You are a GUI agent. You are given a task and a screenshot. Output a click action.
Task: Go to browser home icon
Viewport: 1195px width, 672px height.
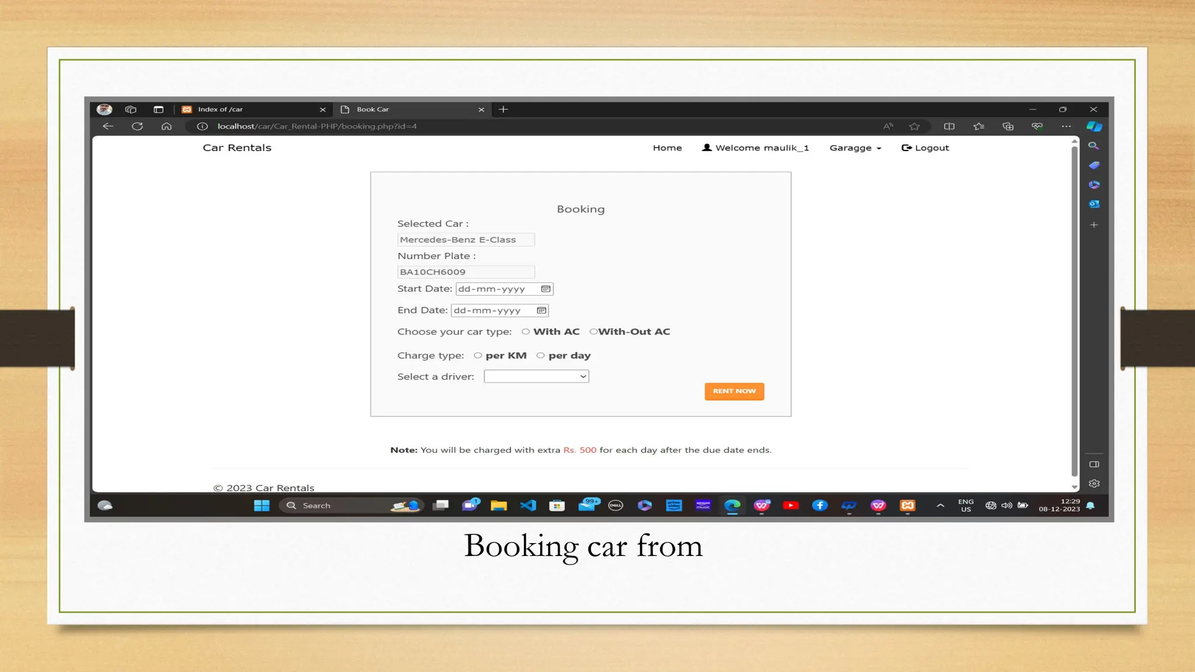(x=166, y=126)
